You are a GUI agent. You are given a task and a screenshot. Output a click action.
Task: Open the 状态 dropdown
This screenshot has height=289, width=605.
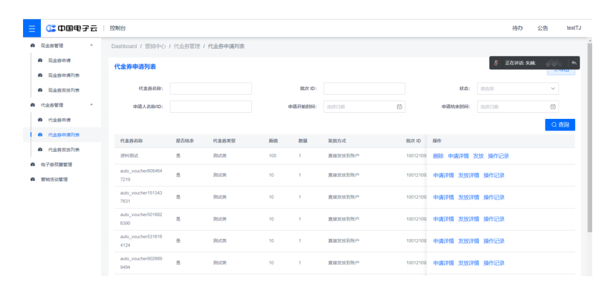518,88
